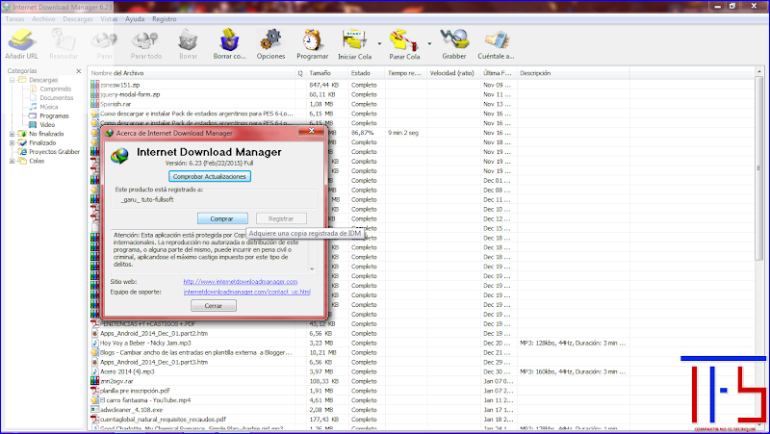Screen dimensions: 770x434
Task: Click the Parar toolbar icon
Action: 105,44
